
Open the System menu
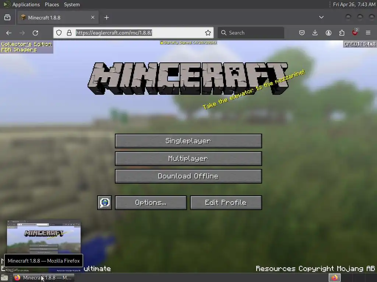72,4
